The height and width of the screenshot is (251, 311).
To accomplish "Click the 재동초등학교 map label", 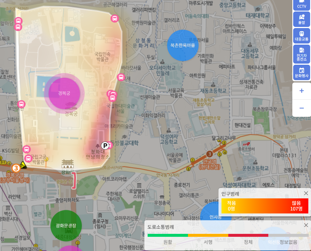I will pos(213,91).
